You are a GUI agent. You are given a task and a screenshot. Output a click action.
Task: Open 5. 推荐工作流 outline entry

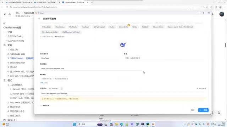point(14,116)
